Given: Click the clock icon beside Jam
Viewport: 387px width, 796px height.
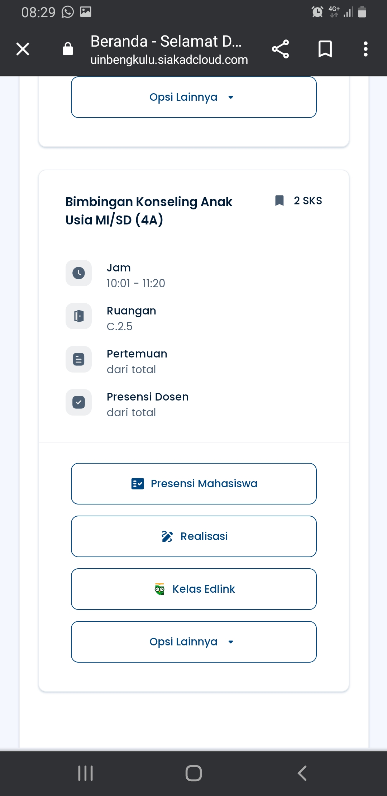Looking at the screenshot, I should 78,273.
